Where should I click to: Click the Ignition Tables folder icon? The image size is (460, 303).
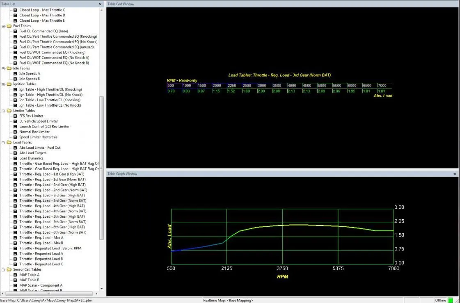(9, 84)
